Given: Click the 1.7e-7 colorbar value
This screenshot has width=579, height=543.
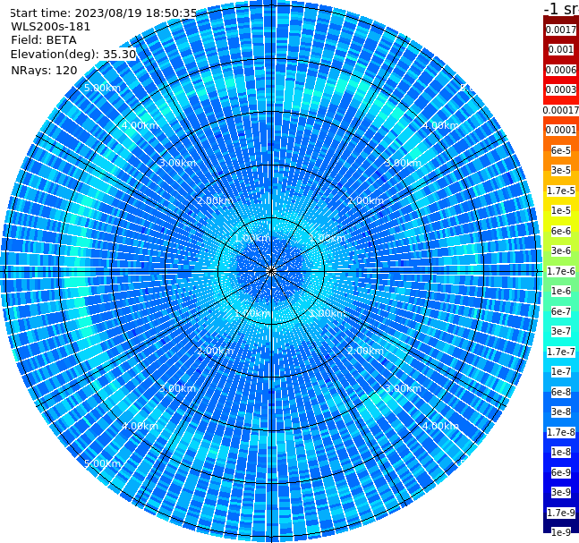Looking at the screenshot, I should (x=561, y=352).
